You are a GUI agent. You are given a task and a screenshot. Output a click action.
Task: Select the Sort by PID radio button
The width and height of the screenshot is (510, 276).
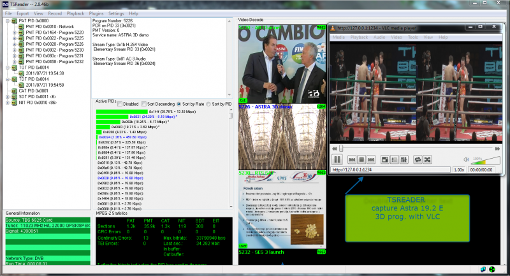[208, 104]
